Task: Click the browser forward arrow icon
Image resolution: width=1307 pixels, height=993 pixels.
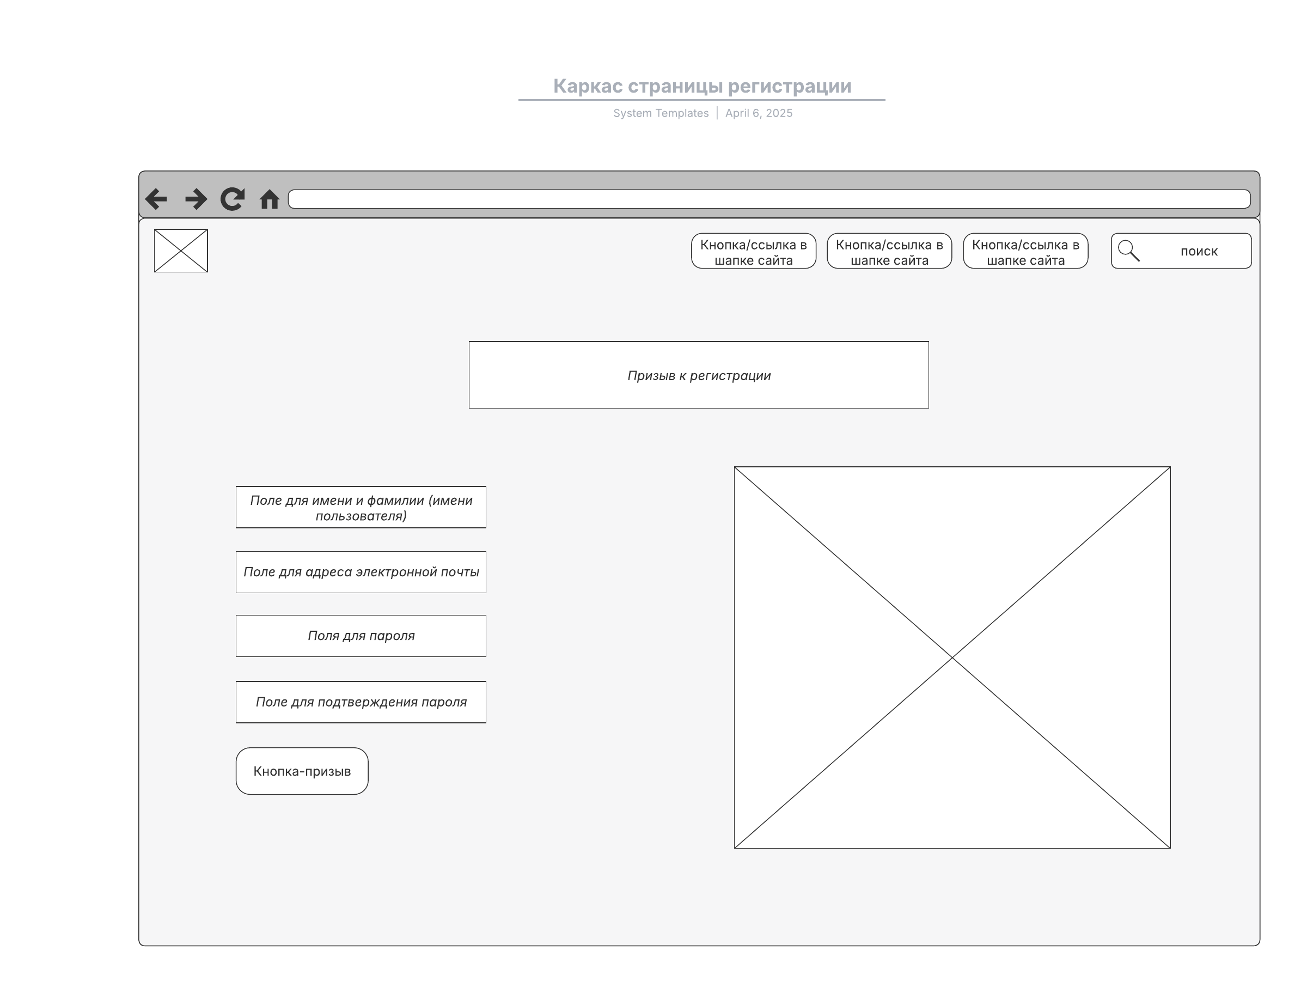Action: click(196, 199)
